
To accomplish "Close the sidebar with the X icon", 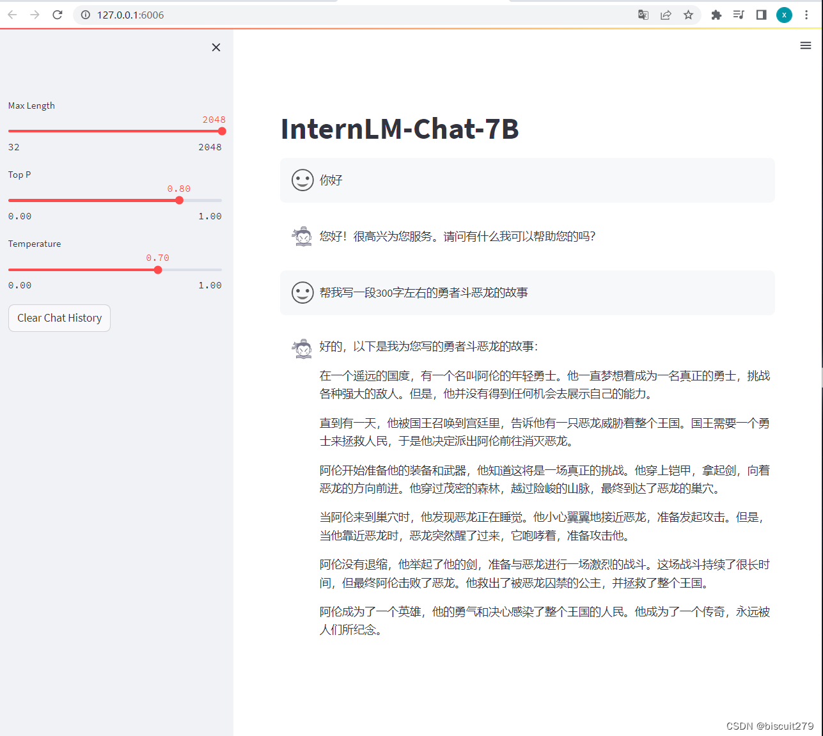I will coord(216,47).
